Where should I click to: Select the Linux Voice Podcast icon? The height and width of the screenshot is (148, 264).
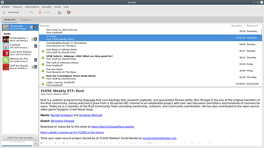(x=6, y=53)
